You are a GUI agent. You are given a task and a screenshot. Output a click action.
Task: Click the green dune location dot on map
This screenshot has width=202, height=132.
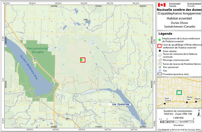(x=81, y=60)
